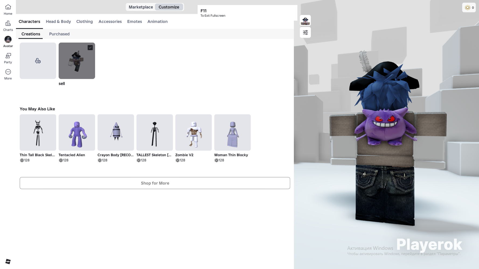The height and width of the screenshot is (269, 479).
Task: Open avatar settings sliders icon
Action: coord(305,33)
